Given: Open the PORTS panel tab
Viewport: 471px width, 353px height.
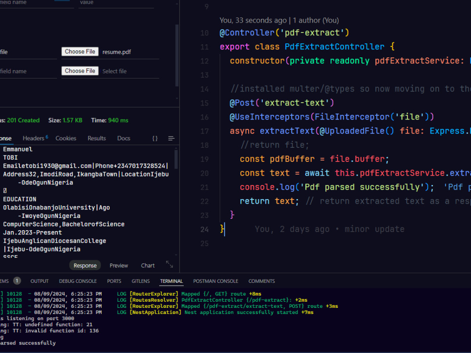Looking at the screenshot, I should tap(114, 281).
